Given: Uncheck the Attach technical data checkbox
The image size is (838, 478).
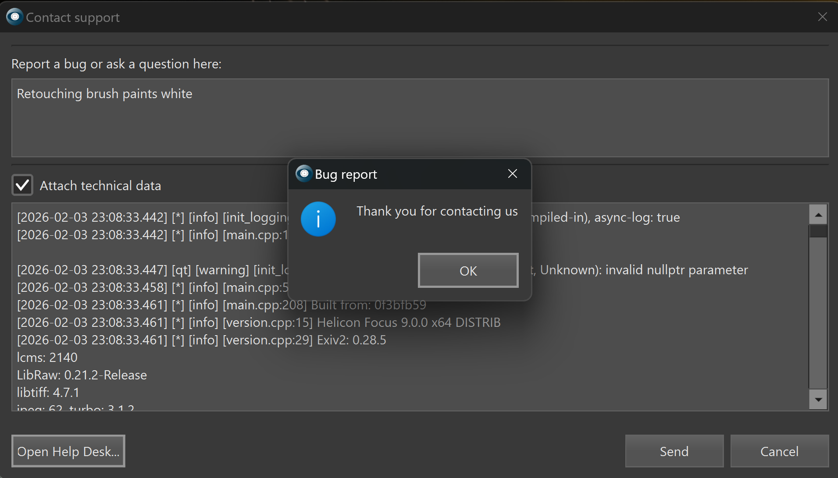Looking at the screenshot, I should click(x=22, y=185).
